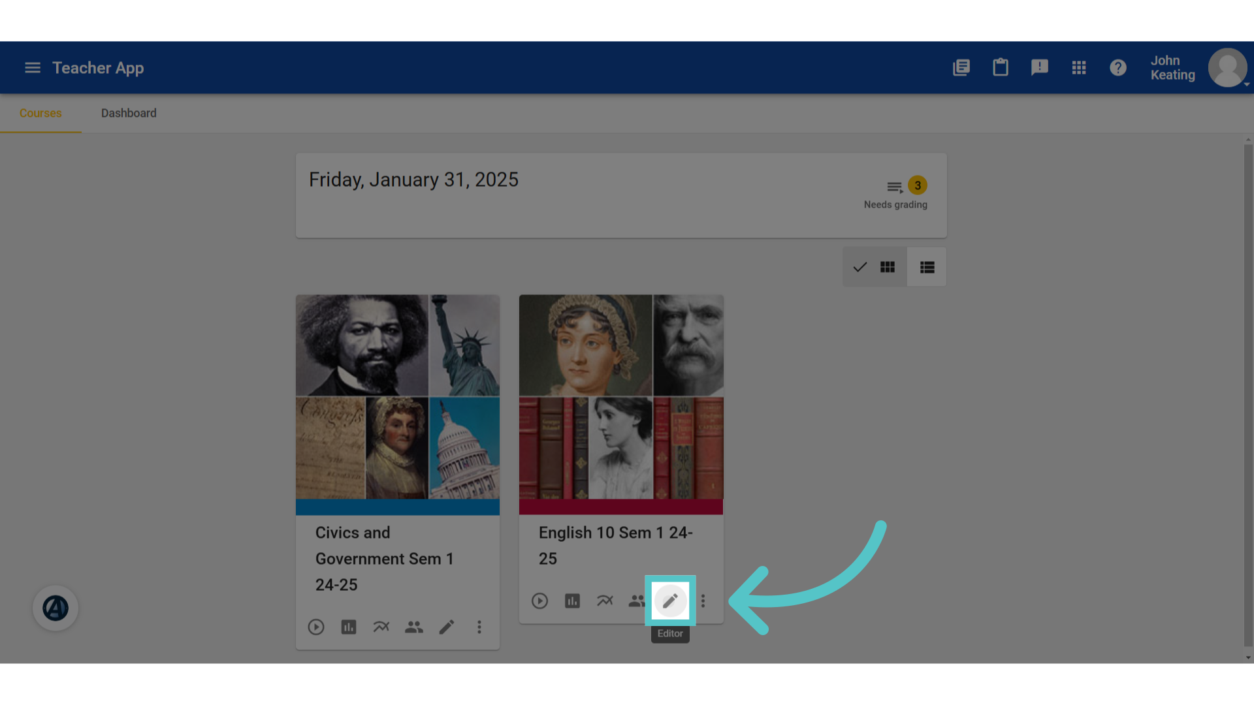Open the library collection icon in header
Image resolution: width=1254 pixels, height=705 pixels.
961,68
